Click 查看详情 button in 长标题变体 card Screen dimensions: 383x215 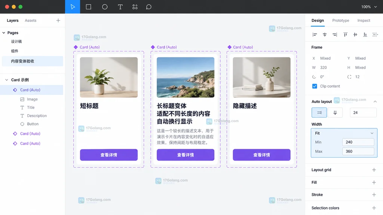click(186, 155)
